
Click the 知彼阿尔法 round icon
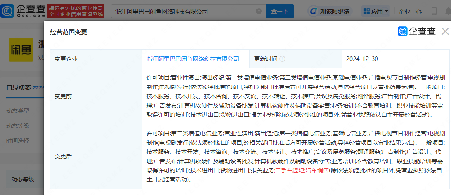(x=313, y=11)
